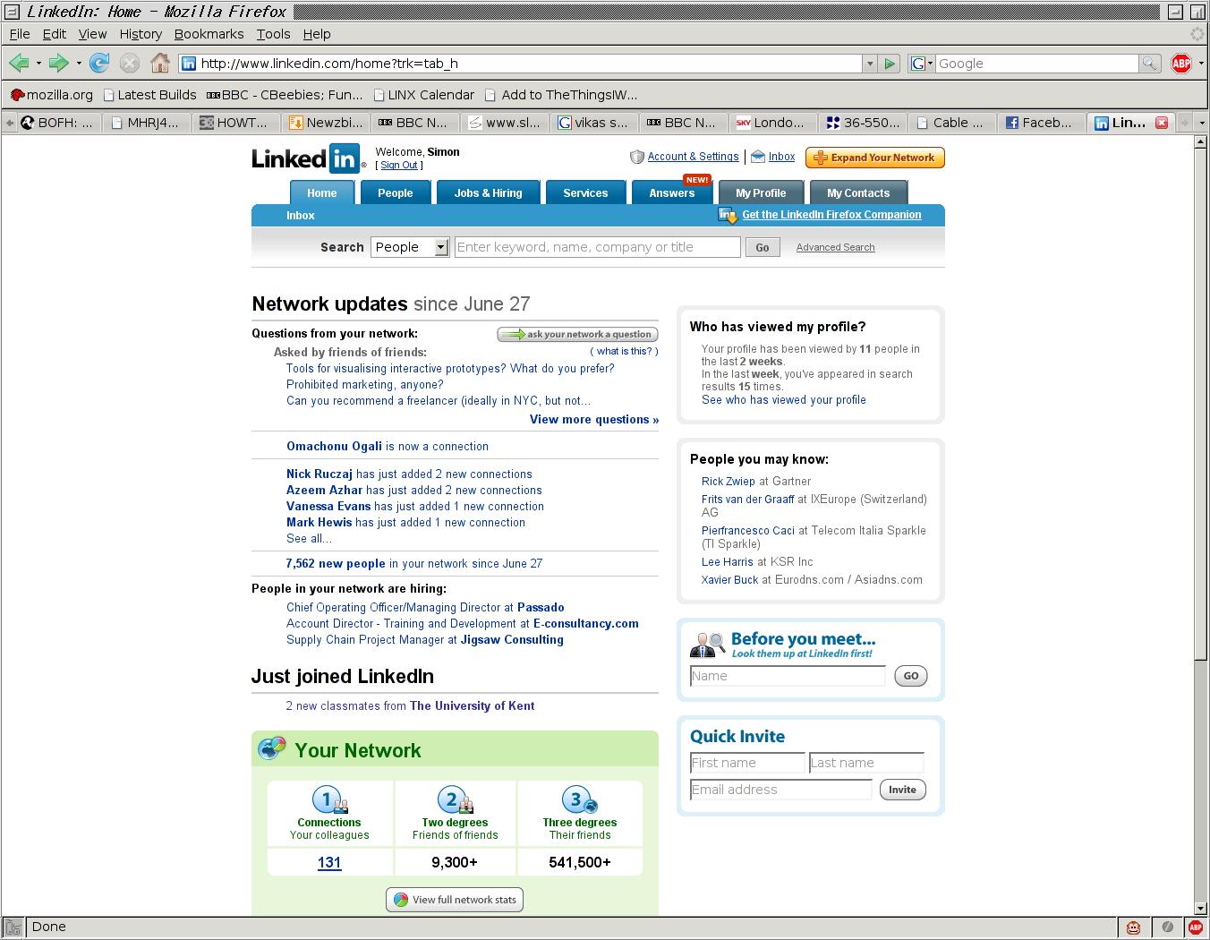Screen dimensions: 1210x940
Task: Open View more questions link
Action: click(594, 419)
